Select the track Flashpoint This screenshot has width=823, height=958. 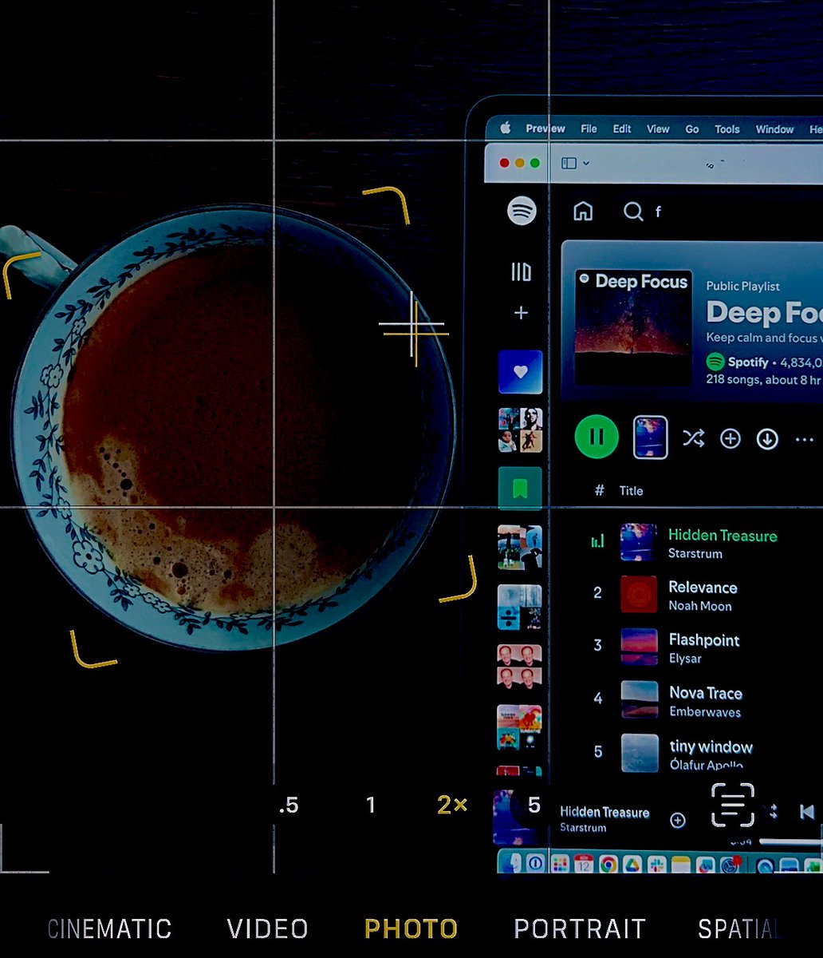(x=704, y=640)
